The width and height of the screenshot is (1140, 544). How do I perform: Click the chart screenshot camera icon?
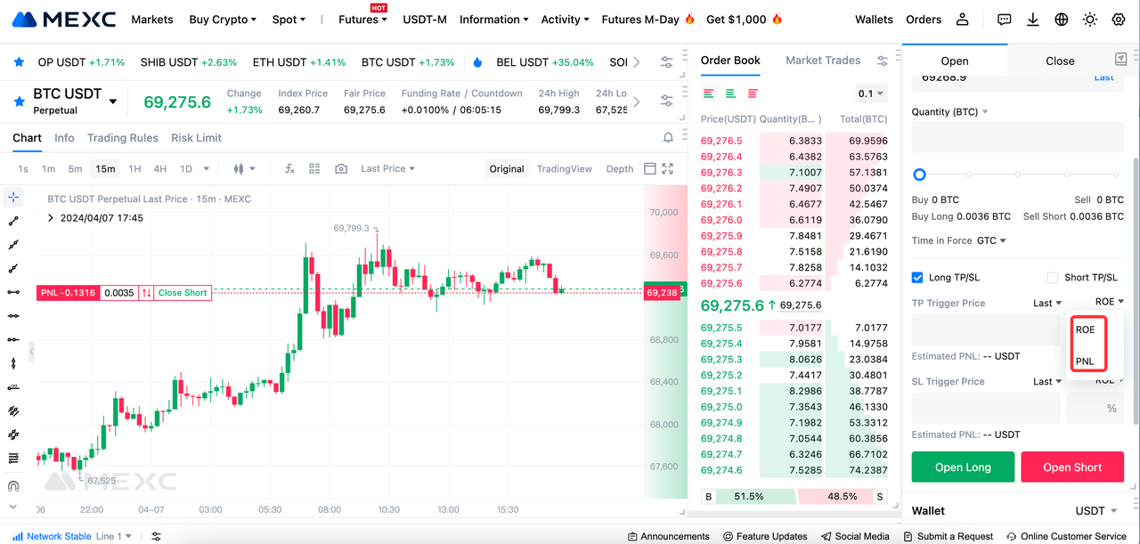(x=341, y=168)
